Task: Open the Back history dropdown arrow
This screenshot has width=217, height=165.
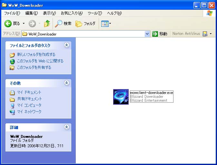Action: click(x=24, y=24)
